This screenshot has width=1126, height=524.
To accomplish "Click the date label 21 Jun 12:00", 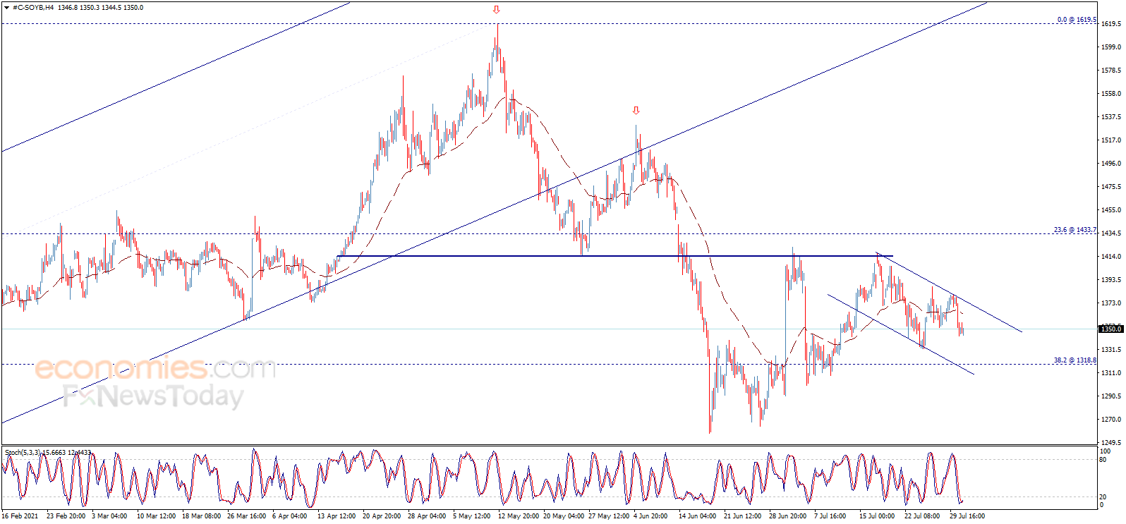I will [743, 516].
